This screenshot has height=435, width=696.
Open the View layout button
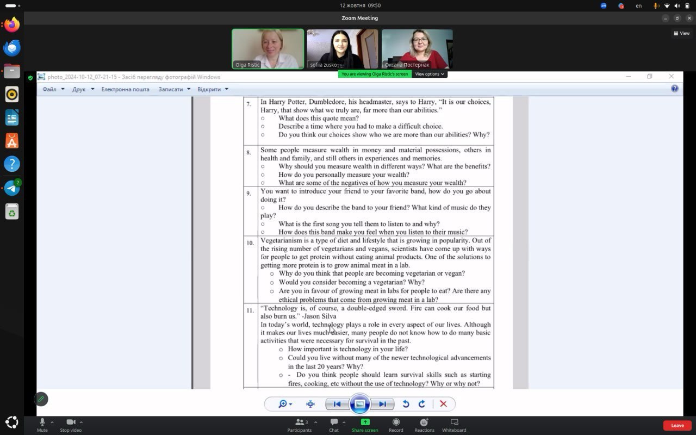682,33
